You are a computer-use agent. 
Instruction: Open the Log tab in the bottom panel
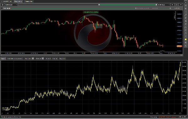point(62,58)
